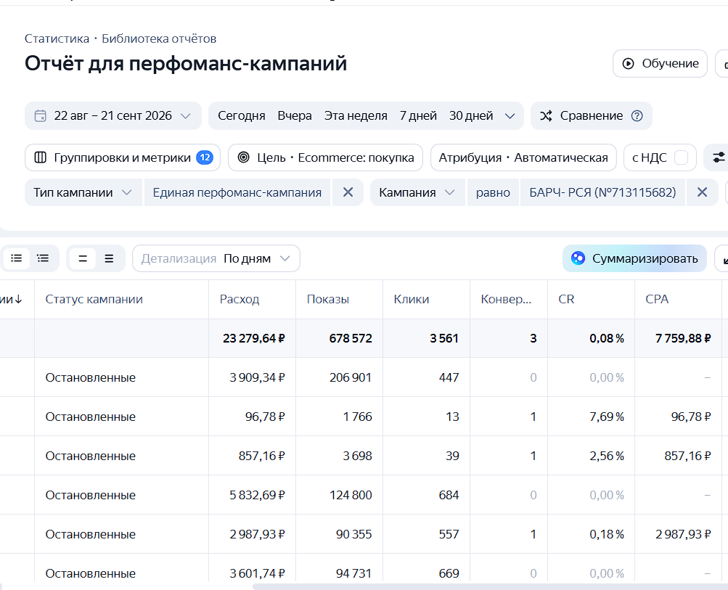Click total impressions 678 572
The image size is (728, 590).
(x=351, y=338)
